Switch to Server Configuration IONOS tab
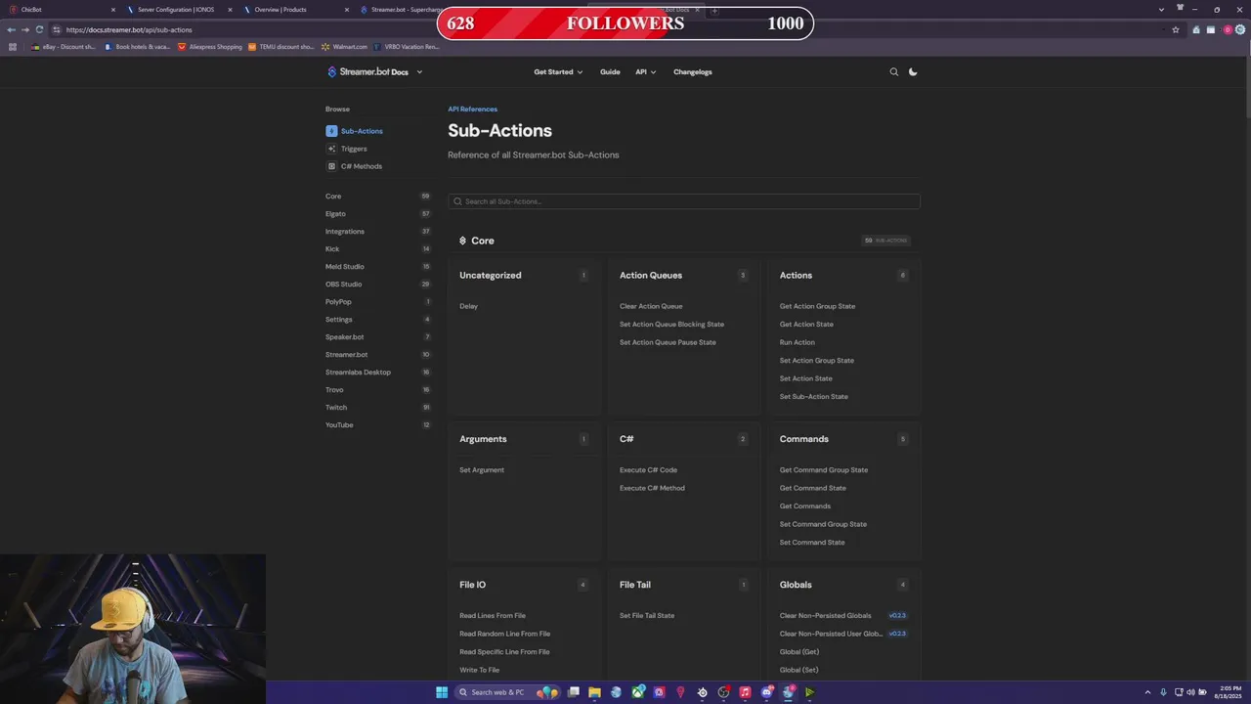Viewport: 1251px width, 704px height. (177, 10)
